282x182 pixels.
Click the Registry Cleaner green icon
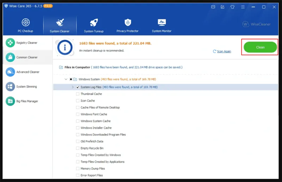click(x=10, y=43)
